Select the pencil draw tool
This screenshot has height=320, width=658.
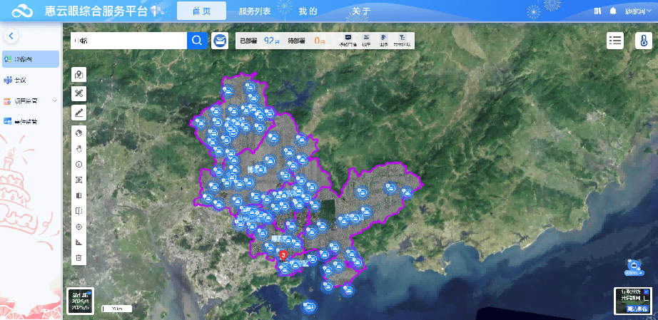pyautogui.click(x=79, y=112)
